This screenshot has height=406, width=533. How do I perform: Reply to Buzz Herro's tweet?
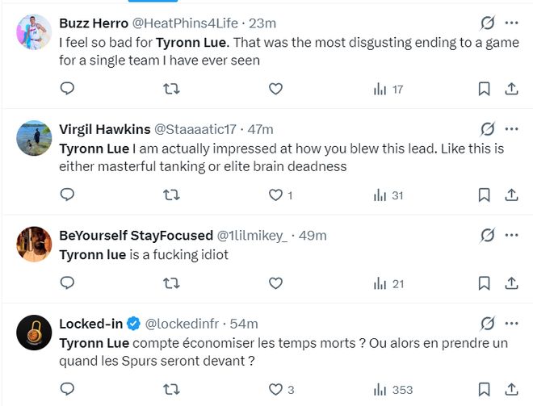click(x=68, y=89)
